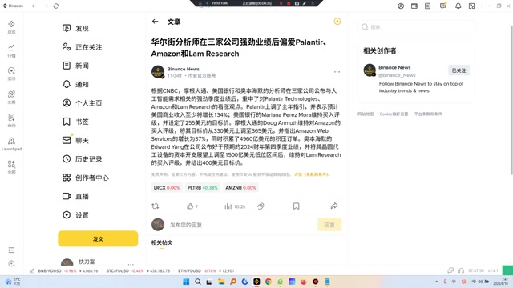Image resolution: width=513 pixels, height=288 pixels.
Task: Open the 交易 trade icon in left rail
Action: point(11,98)
